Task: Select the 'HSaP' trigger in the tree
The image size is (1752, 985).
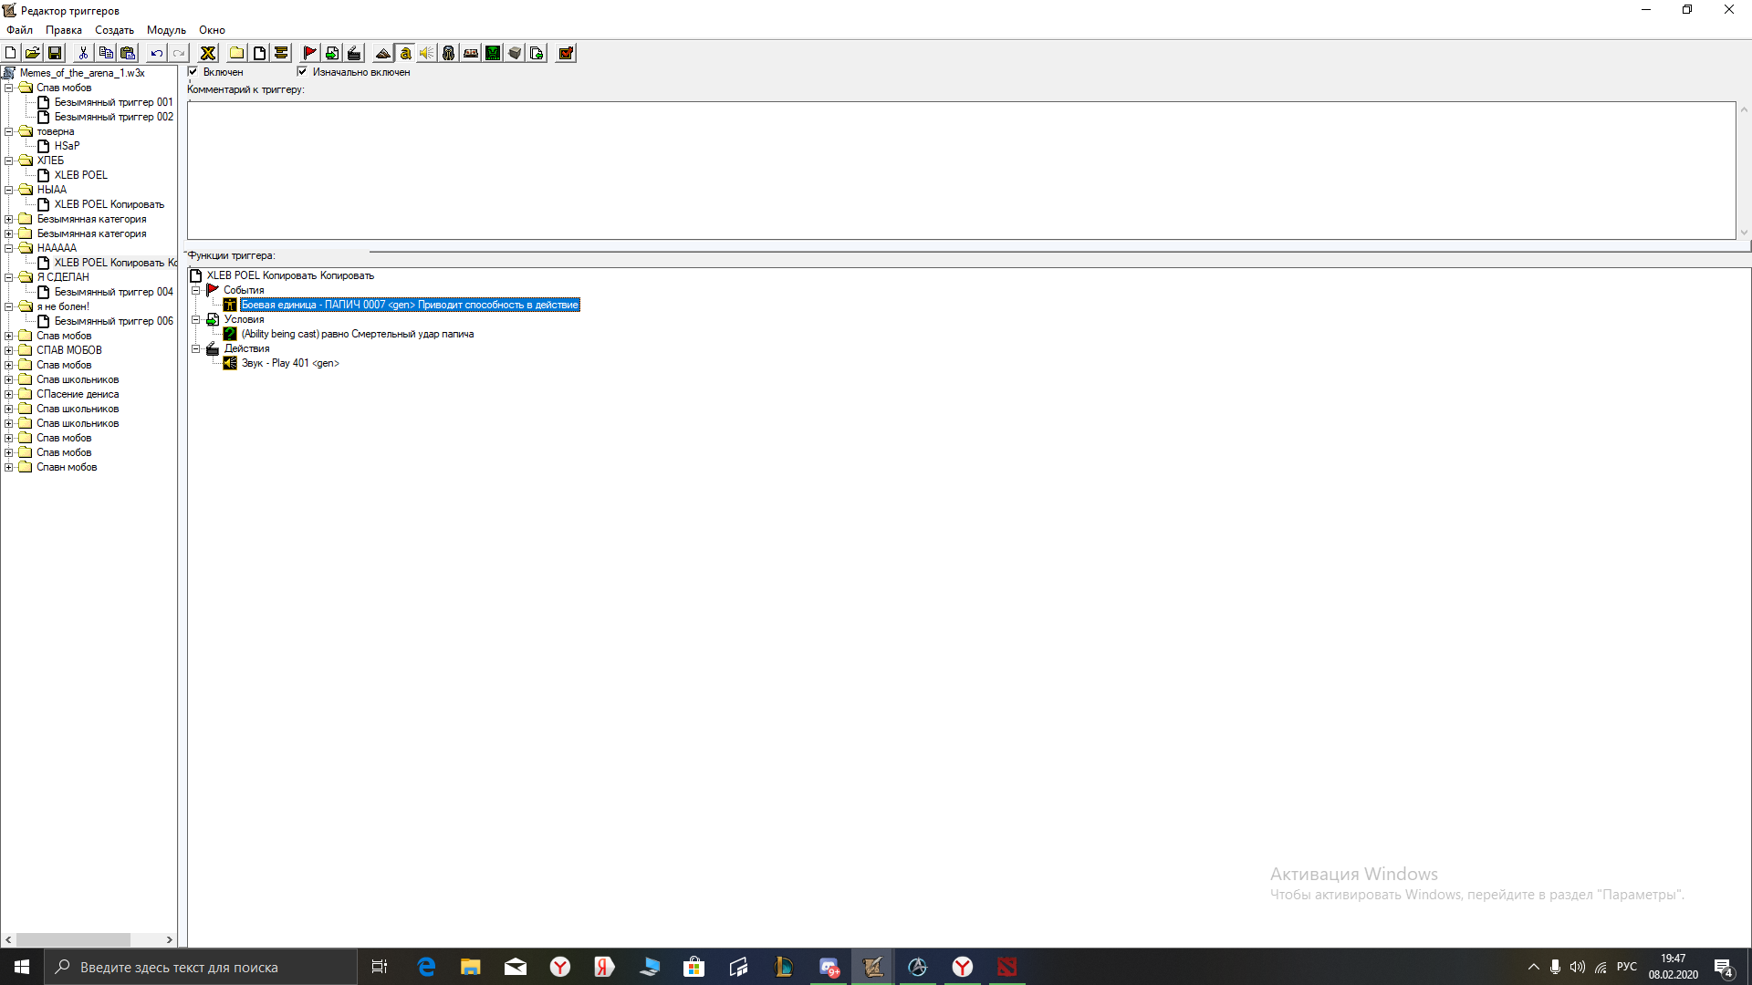Action: [x=67, y=146]
